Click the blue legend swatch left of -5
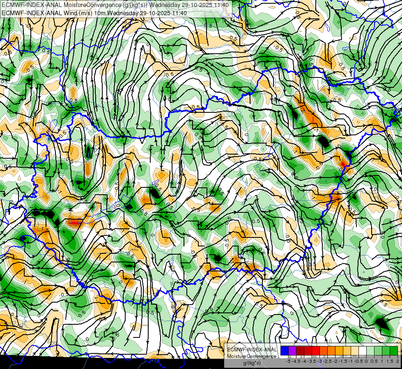 (x=285, y=351)
